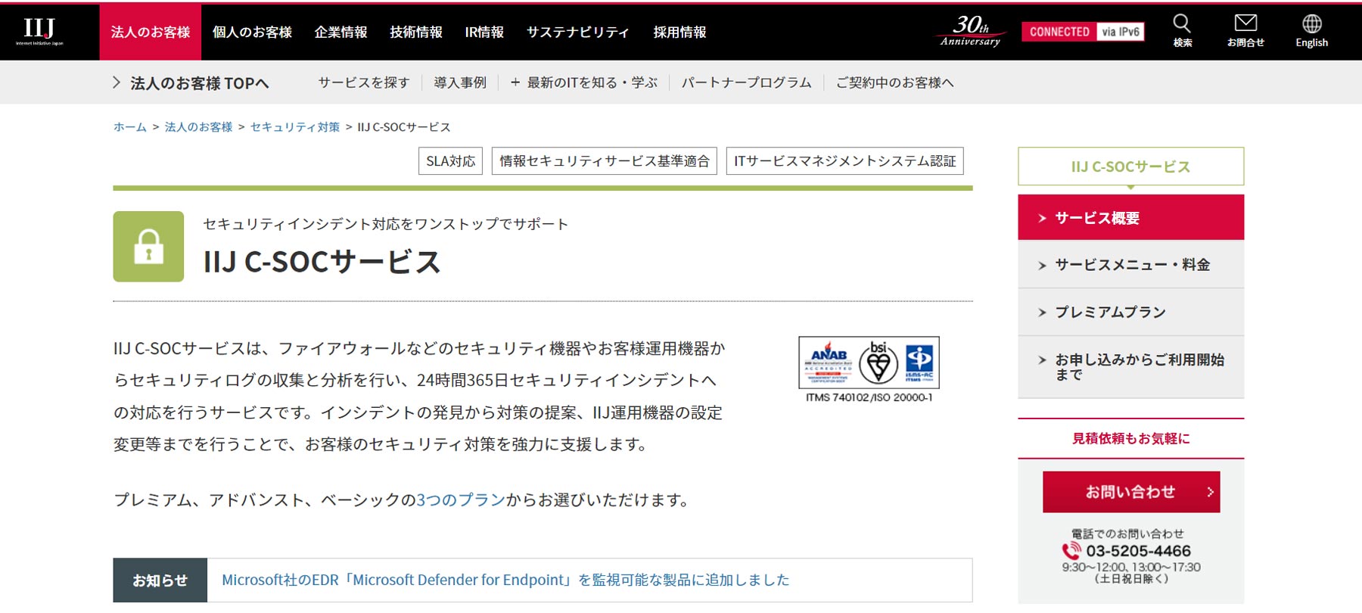The width and height of the screenshot is (1362, 613).
Task: Open IR情報 menu
Action: 484,32
